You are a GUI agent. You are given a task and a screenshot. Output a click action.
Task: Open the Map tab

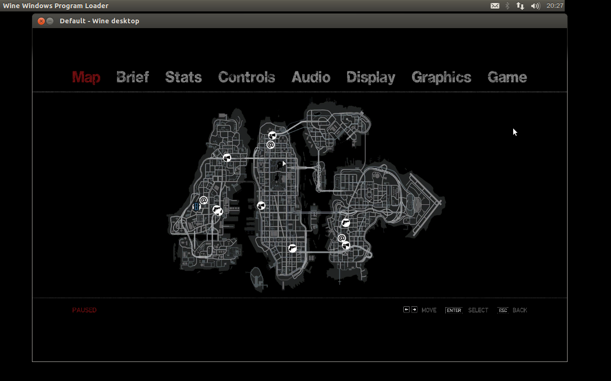click(x=86, y=77)
